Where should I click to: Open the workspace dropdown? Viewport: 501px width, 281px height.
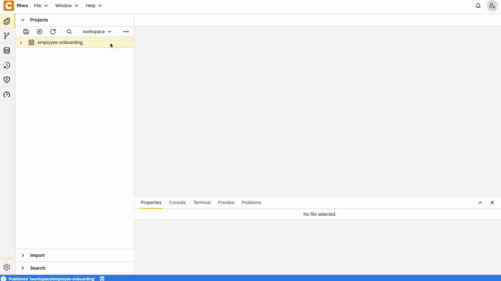[97, 32]
